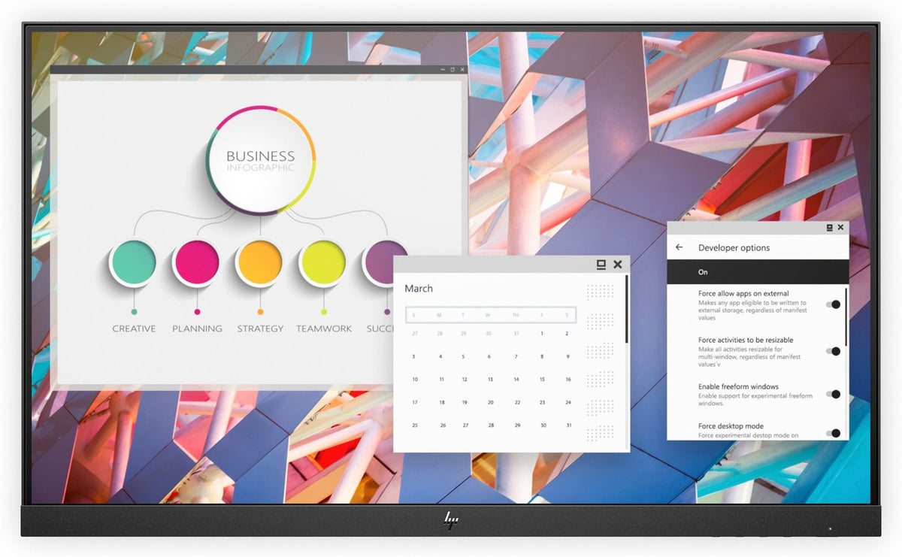Viewport: 902px width, 557px height.
Task: Click the dark On master bar
Action: [x=758, y=271]
